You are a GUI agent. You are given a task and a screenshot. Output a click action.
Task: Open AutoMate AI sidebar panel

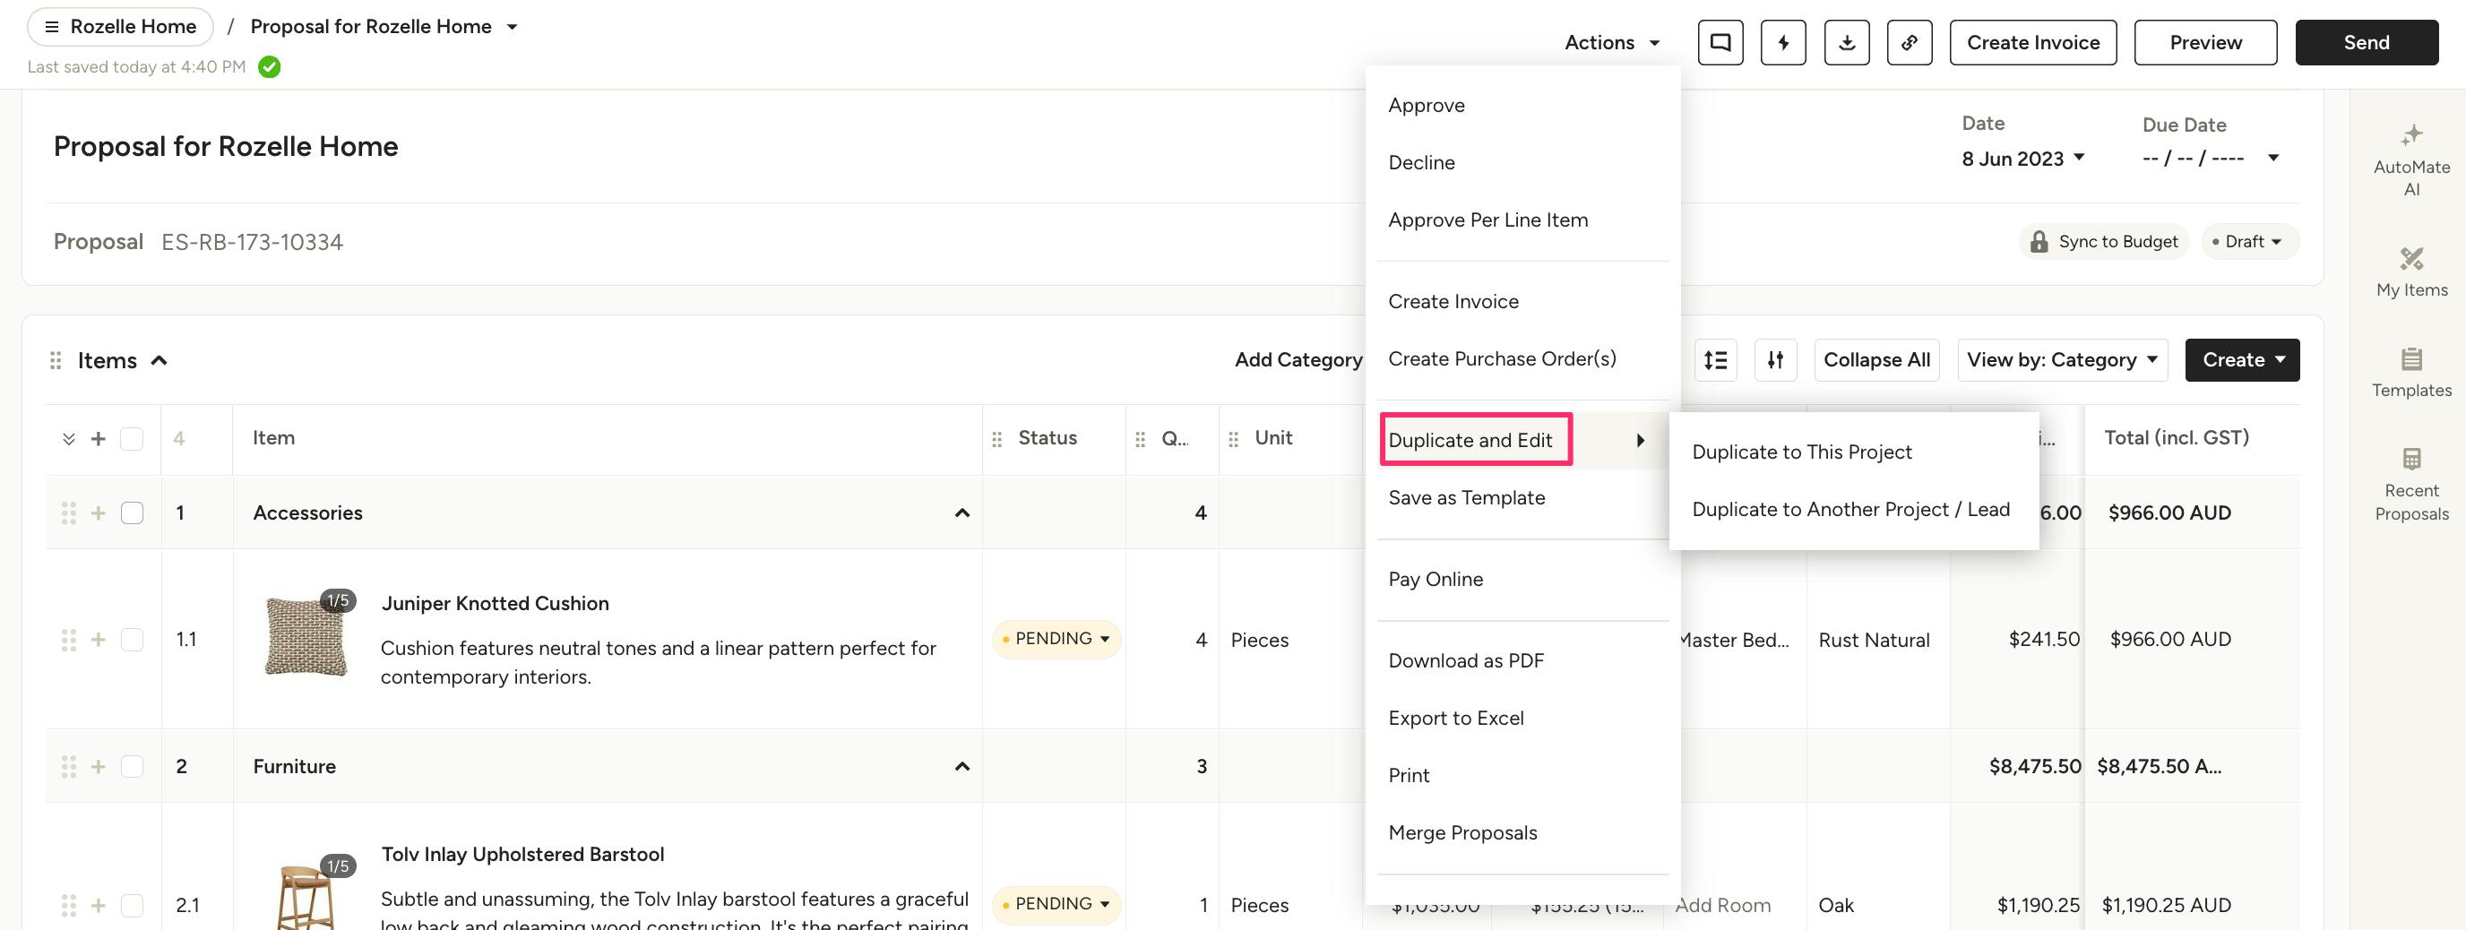pos(2410,159)
